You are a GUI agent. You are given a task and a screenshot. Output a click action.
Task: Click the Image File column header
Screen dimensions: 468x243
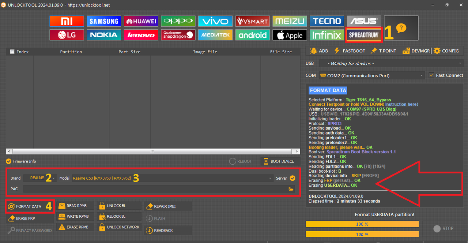(205, 52)
